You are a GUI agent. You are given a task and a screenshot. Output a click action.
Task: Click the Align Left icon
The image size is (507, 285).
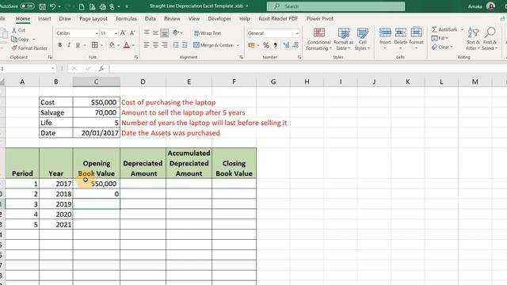click(x=147, y=45)
